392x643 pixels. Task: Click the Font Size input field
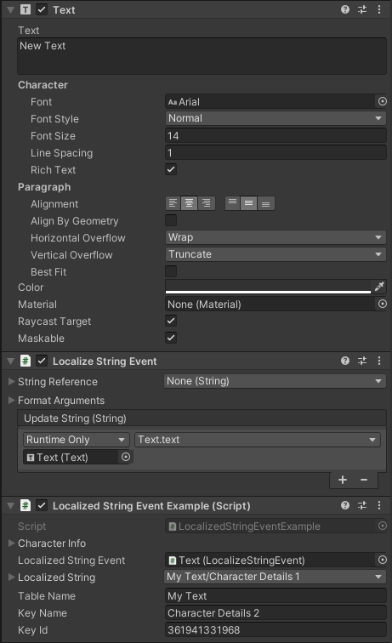276,136
